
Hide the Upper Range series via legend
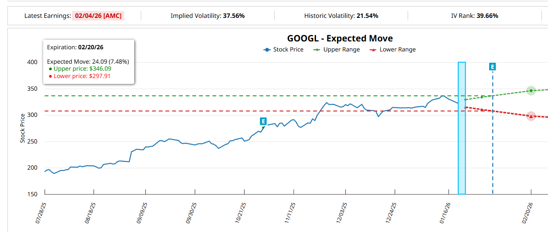pos(337,50)
